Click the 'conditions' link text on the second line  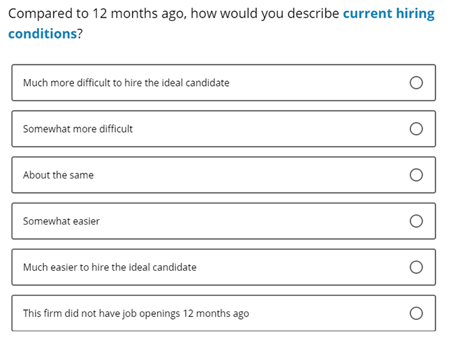(x=43, y=34)
